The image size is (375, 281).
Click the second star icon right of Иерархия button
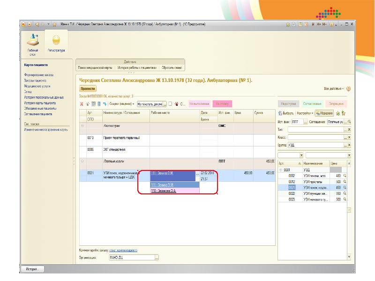(x=344, y=113)
